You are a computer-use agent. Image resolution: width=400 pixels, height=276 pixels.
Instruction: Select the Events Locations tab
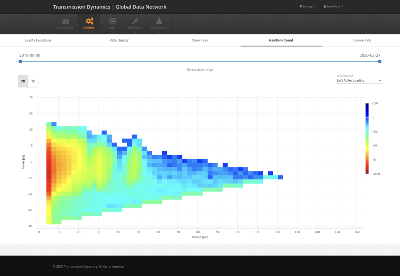pos(38,40)
